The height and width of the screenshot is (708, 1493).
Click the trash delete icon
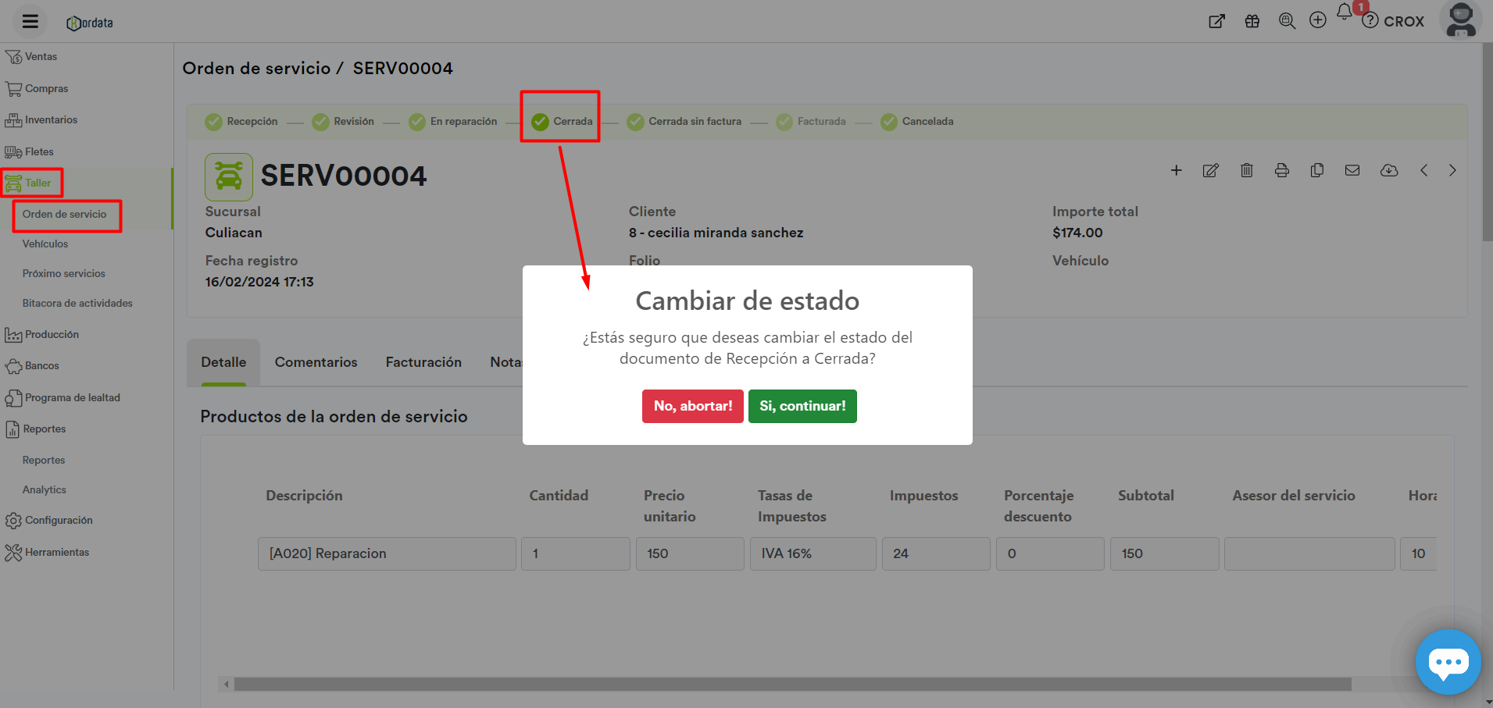[x=1246, y=170]
